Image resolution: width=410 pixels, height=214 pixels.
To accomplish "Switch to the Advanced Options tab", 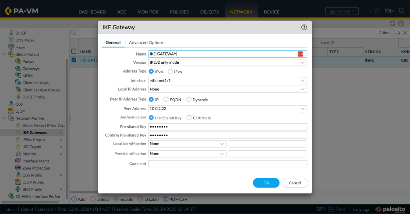I will tap(146, 42).
